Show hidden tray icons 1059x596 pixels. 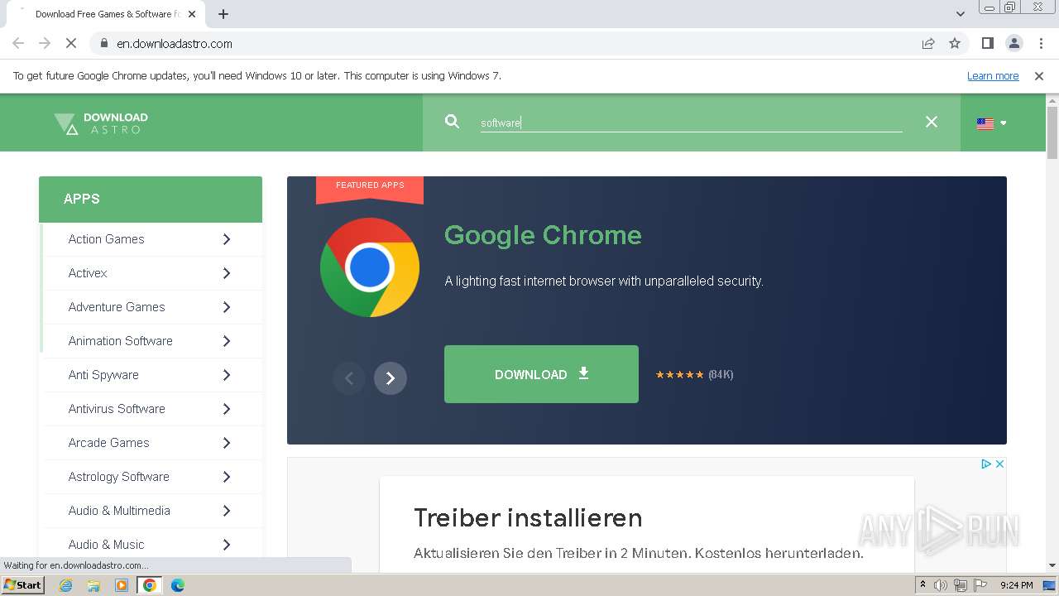[922, 585]
